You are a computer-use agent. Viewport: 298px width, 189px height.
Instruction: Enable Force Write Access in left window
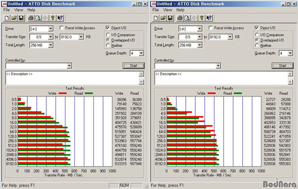(62, 28)
